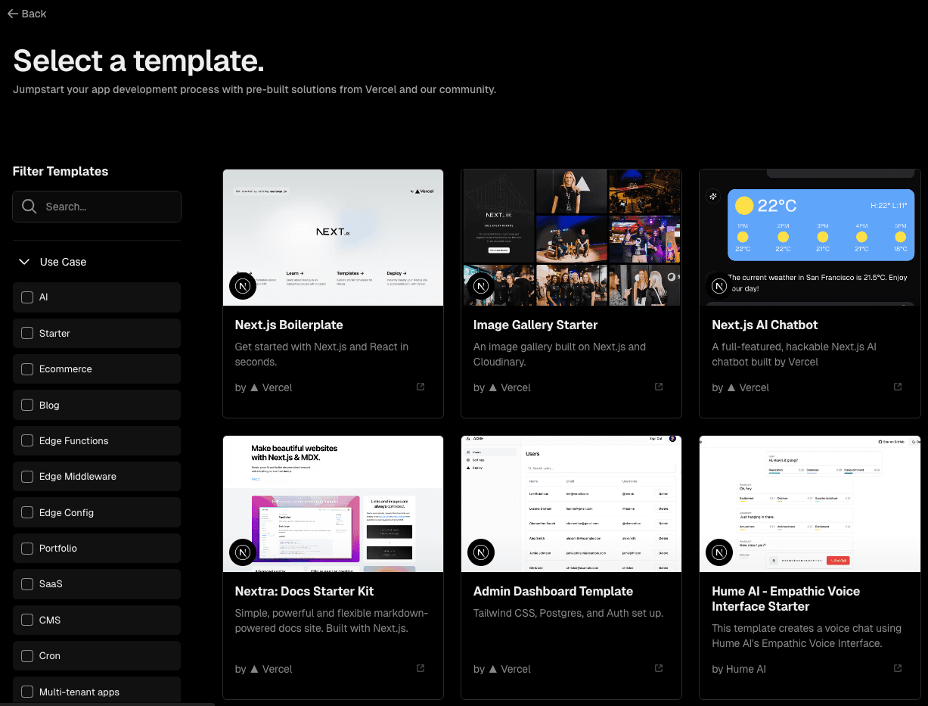
Task: Click 'Get started with Next.js and React' description
Action: tap(321, 354)
